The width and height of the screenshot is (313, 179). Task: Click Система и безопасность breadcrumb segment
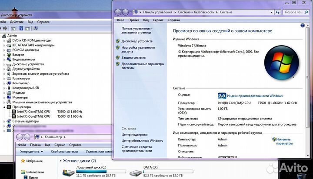coord(196,12)
